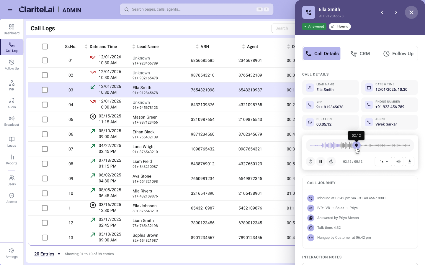425x265 pixels.
Task: Open Call Log in the sidebar
Action: [x=12, y=47]
